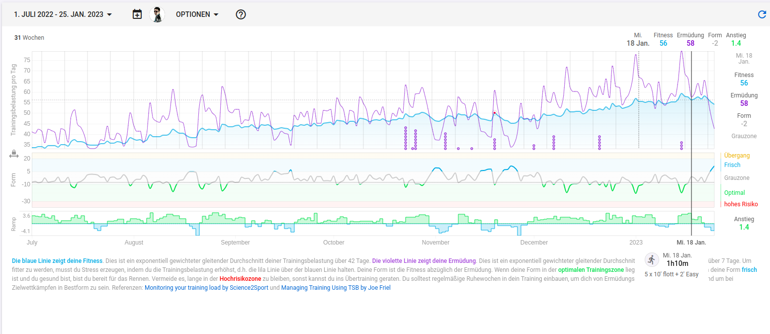Viewport: 770px width, 334px height.
Task: Select the 1h10m activity duration
Action: pyautogui.click(x=677, y=263)
